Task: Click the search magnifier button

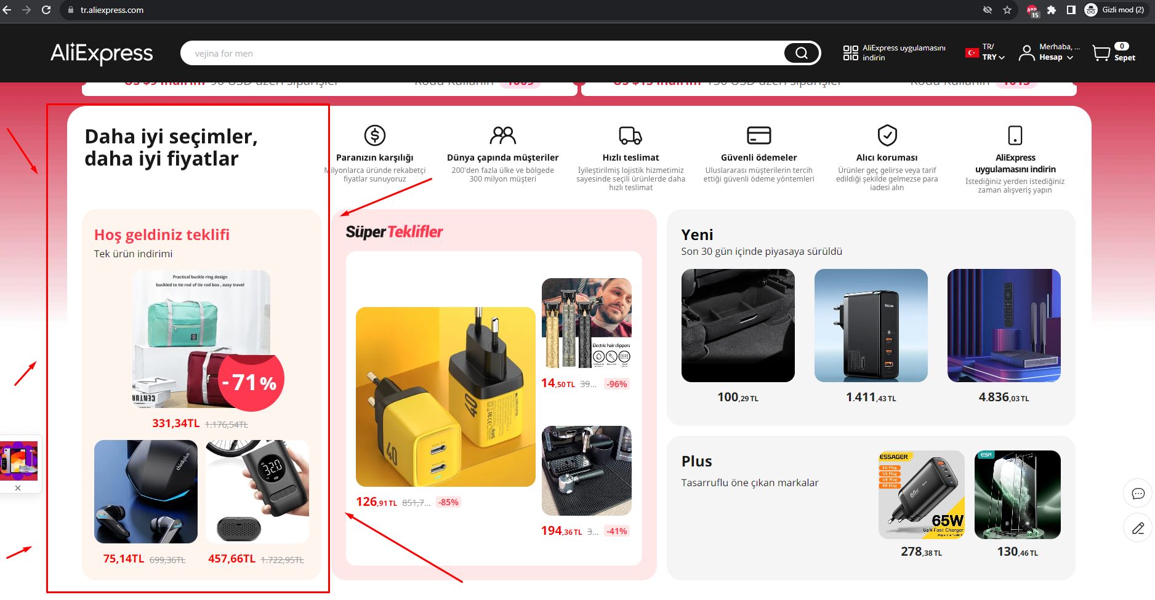Action: (802, 53)
